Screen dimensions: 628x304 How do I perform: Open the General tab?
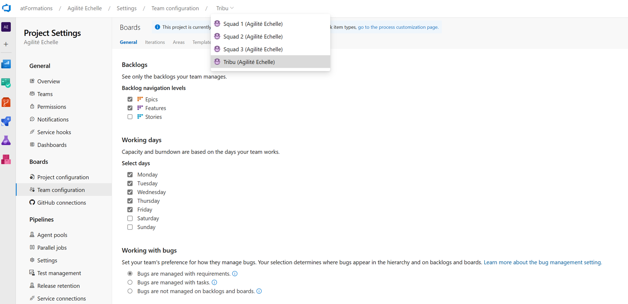(x=128, y=42)
